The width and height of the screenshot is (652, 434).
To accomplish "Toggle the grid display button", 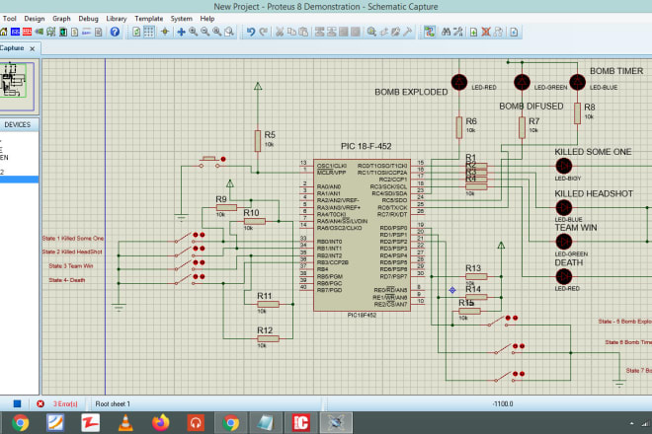I will [149, 32].
